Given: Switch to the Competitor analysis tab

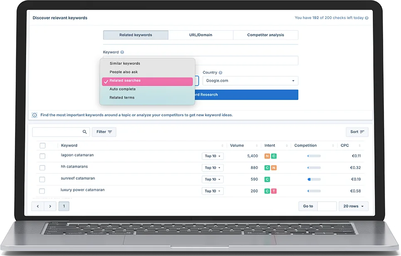Looking at the screenshot, I should click(x=266, y=35).
